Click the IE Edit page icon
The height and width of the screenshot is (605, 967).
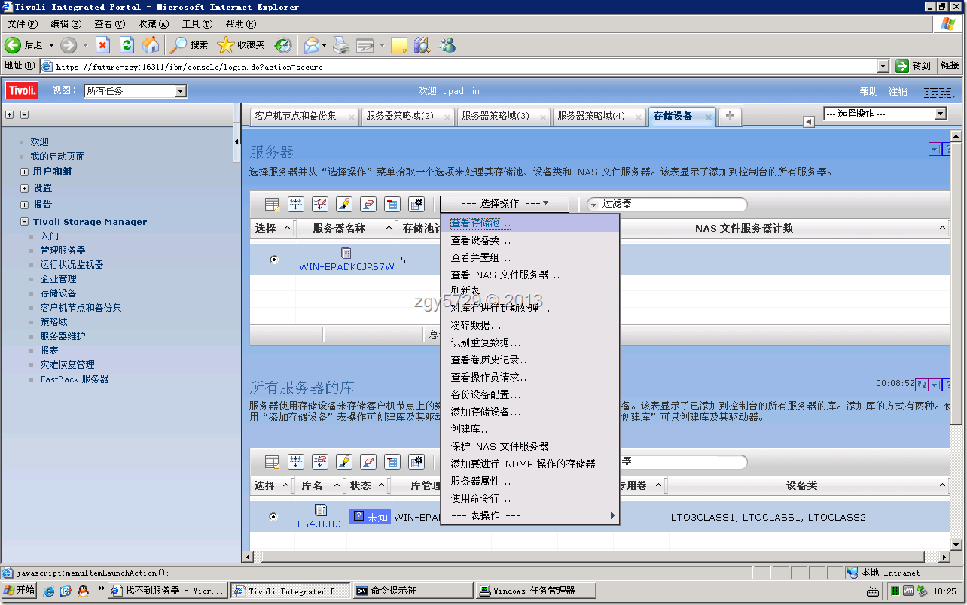(365, 45)
